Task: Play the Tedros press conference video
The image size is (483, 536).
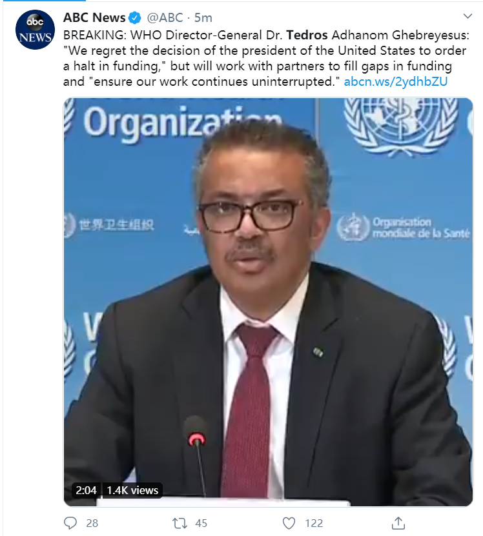Action: point(268,302)
